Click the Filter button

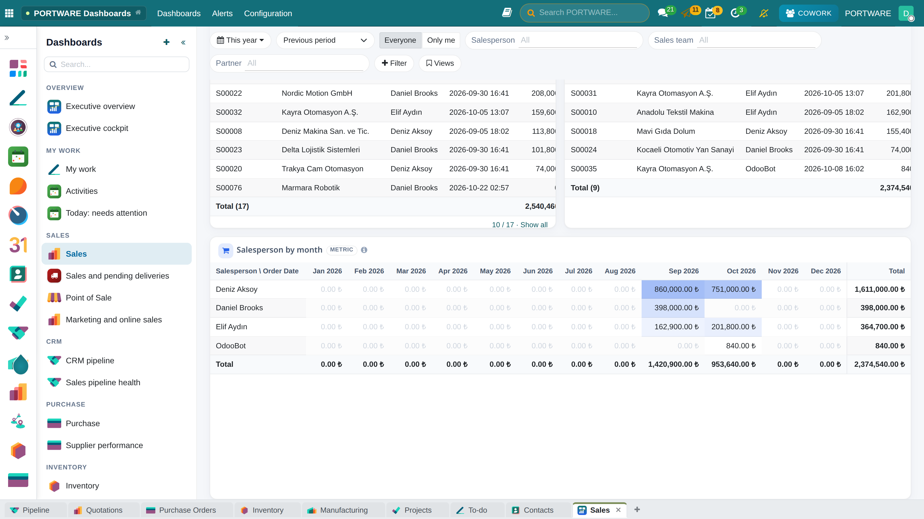click(x=394, y=63)
